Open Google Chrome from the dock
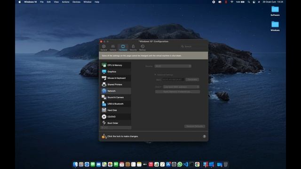 [x=197, y=164]
